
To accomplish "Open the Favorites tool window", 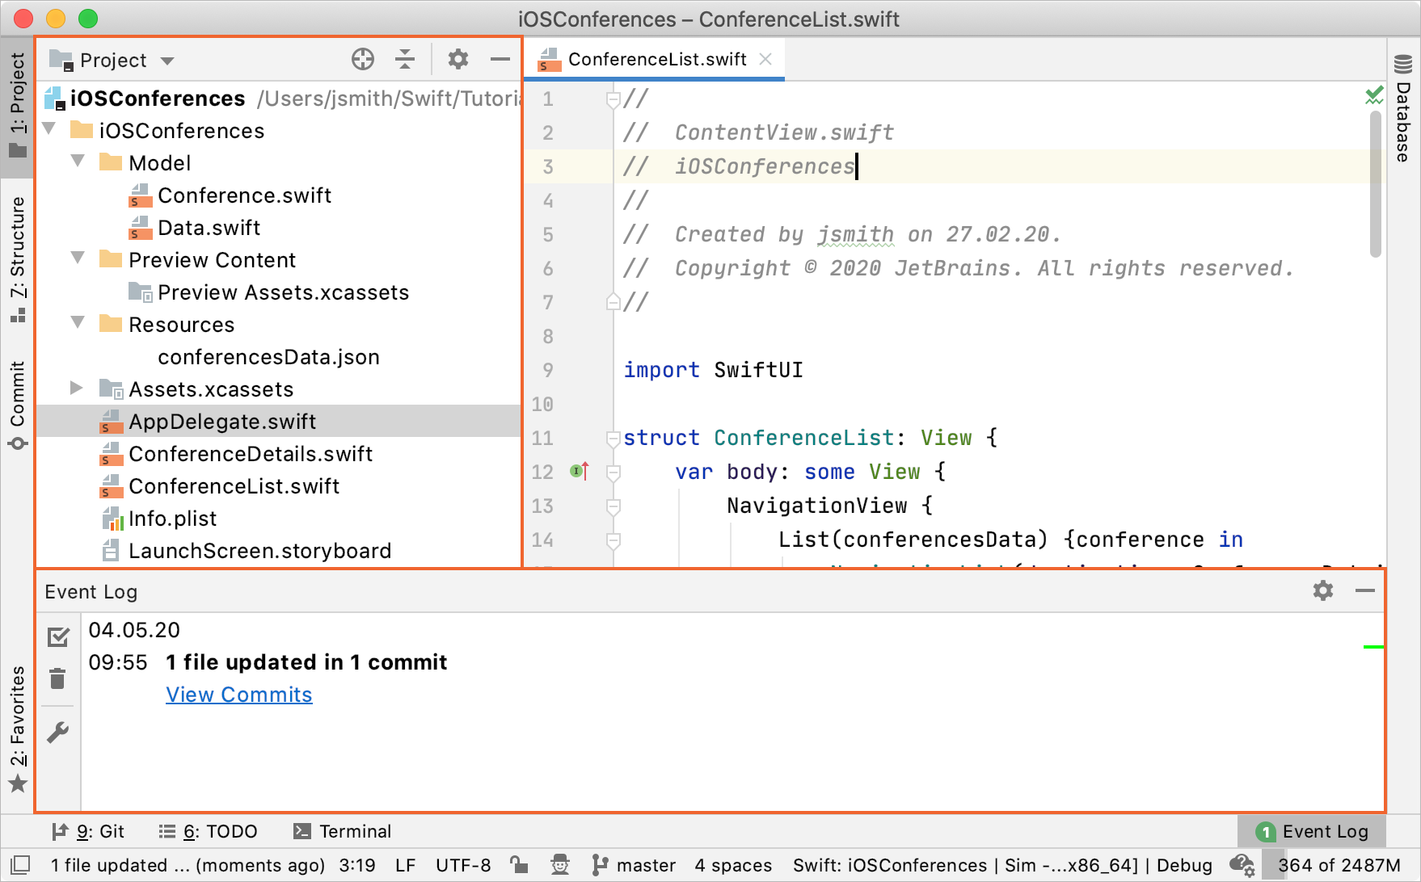I will [18, 729].
